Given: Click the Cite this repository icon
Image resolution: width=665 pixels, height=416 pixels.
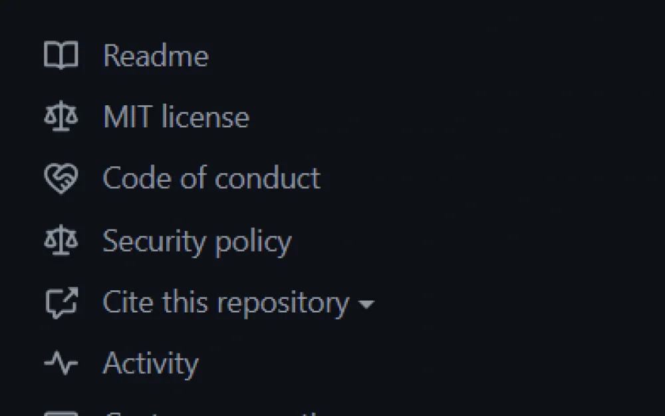Looking at the screenshot, I should pyautogui.click(x=61, y=303).
